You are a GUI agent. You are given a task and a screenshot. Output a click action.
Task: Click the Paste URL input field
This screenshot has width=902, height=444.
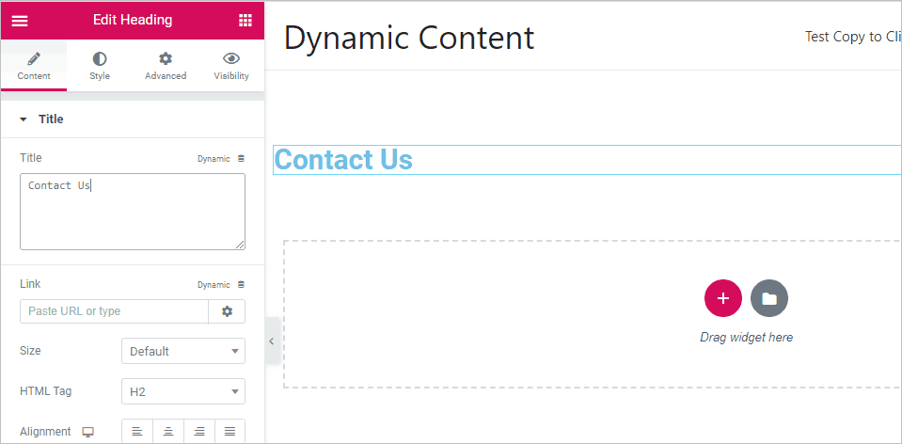[114, 311]
